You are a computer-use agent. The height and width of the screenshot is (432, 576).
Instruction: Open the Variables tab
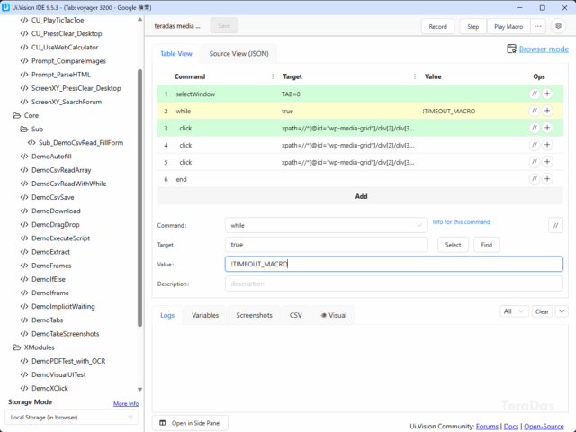[x=205, y=315]
